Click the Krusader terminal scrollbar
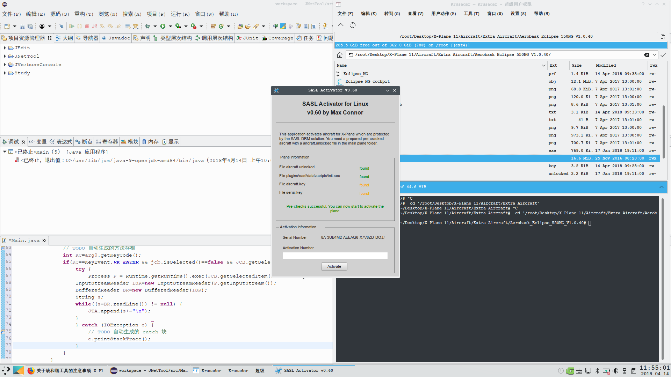The image size is (671, 377). 662,279
